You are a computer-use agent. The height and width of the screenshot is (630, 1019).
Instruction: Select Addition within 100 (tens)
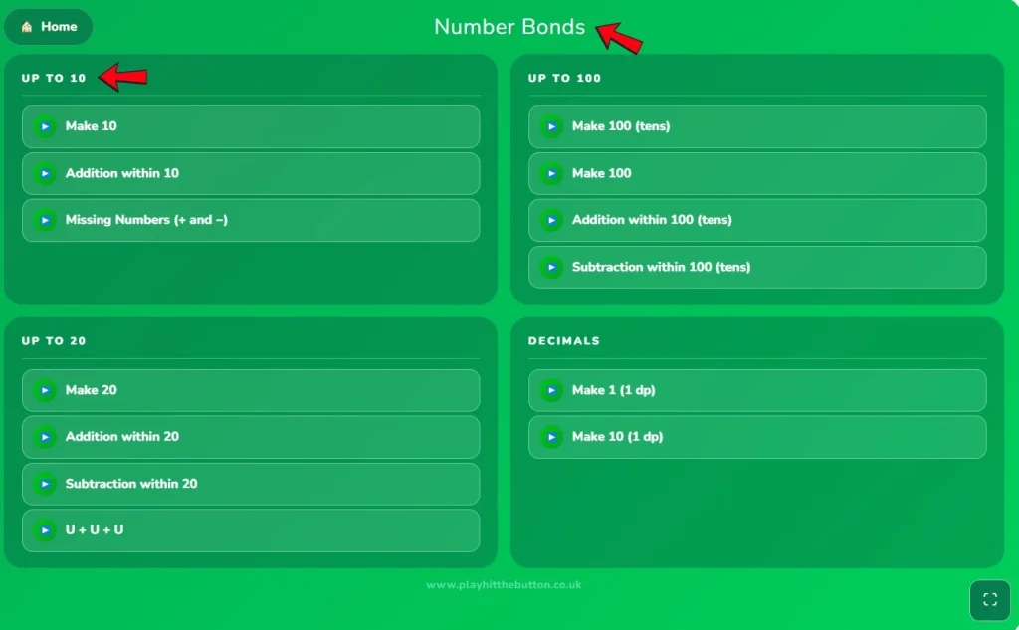coord(757,220)
